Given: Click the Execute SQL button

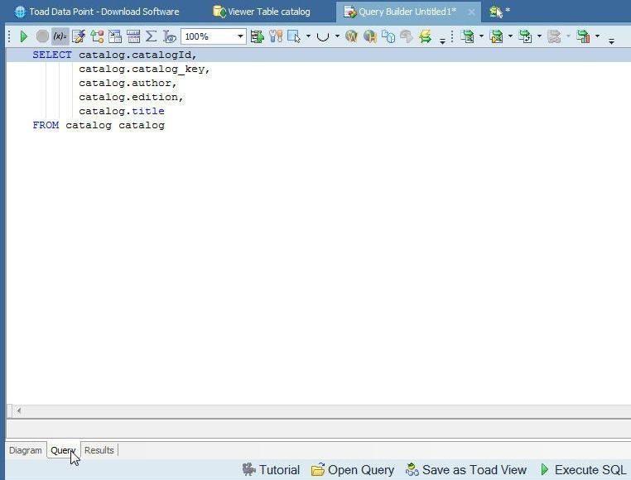Looking at the screenshot, I should click(x=583, y=469).
